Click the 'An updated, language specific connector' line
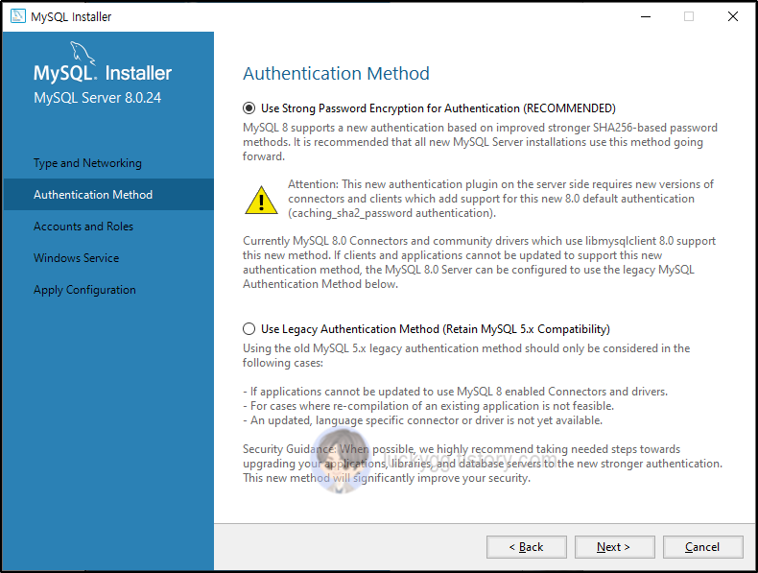The width and height of the screenshot is (758, 573). [422, 420]
